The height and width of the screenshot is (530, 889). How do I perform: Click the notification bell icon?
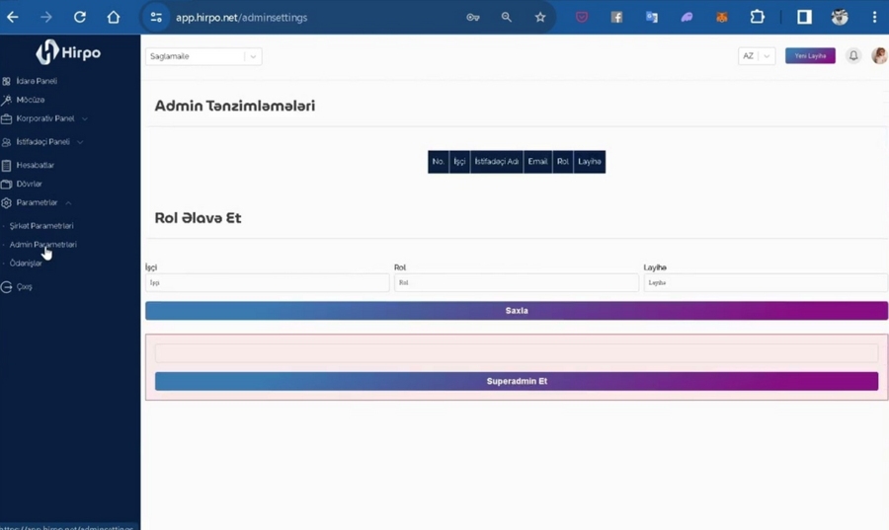853,56
